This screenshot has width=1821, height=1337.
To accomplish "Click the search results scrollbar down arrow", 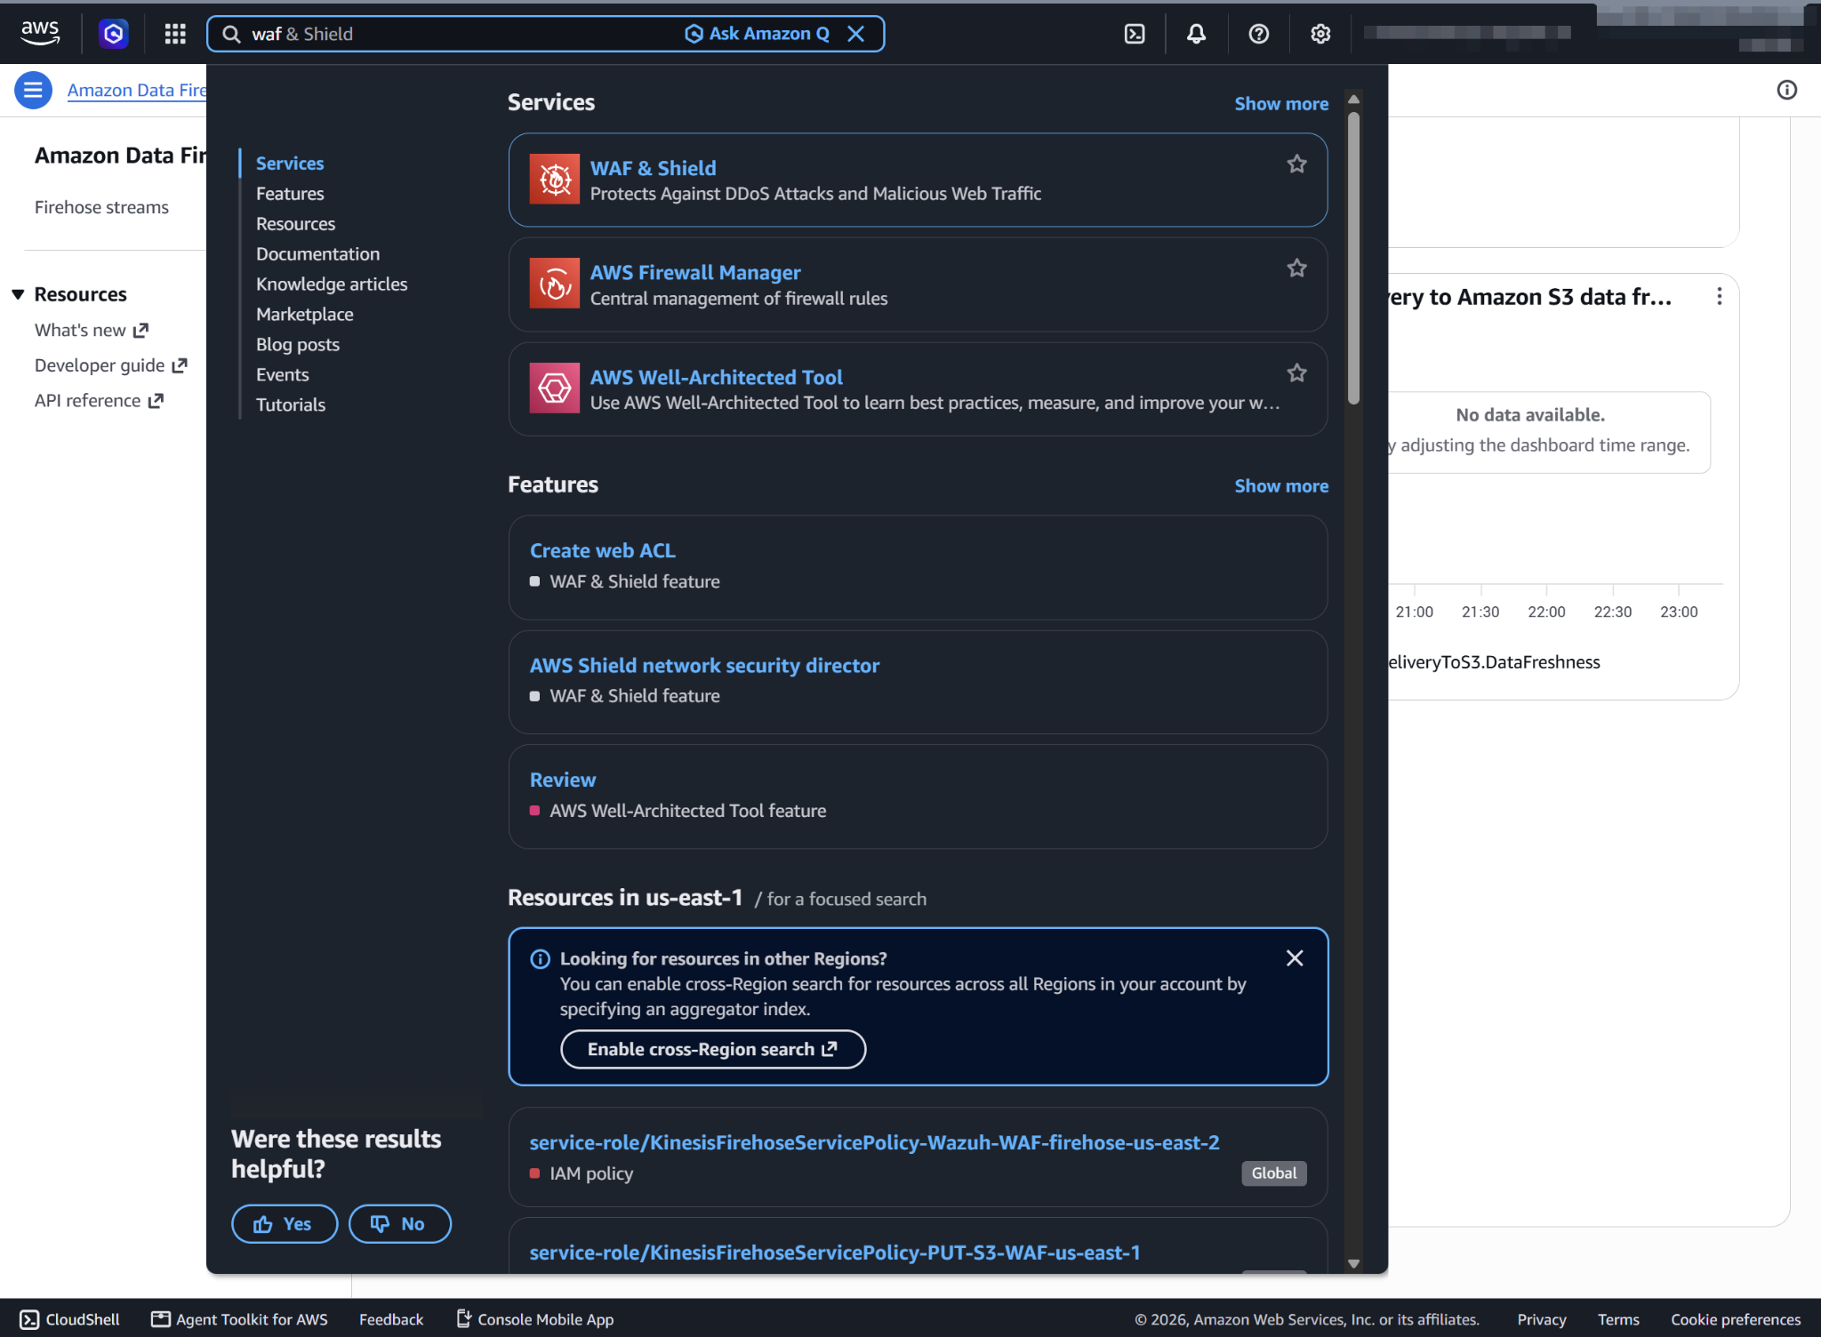I will coord(1353,1263).
